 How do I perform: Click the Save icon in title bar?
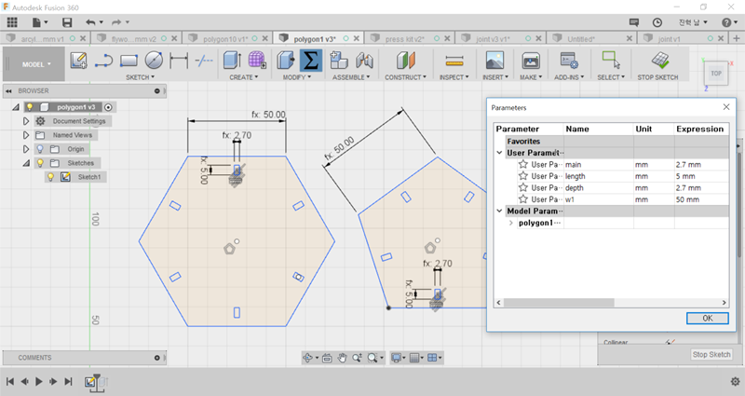pyautogui.click(x=67, y=21)
